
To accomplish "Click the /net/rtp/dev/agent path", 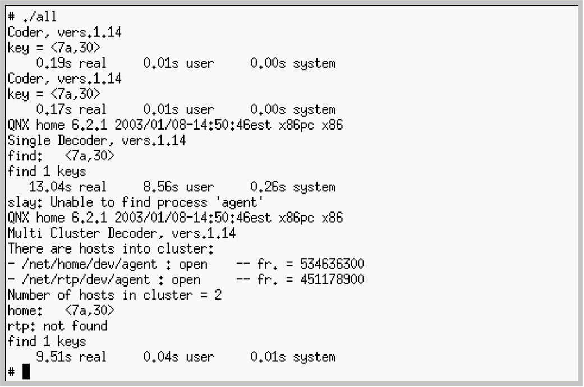I will (86, 279).
